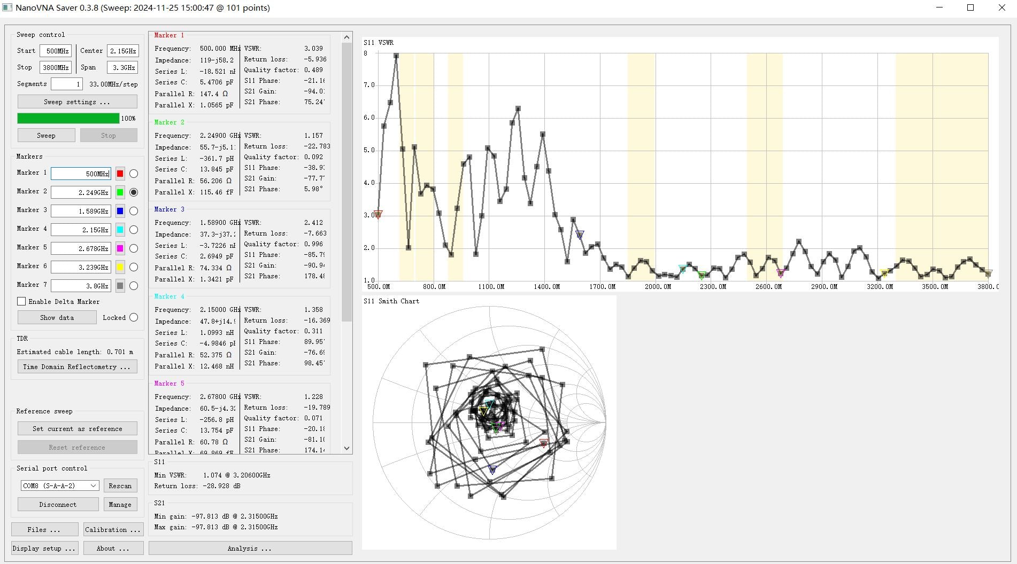Click the Marker 2 frequency field
The width and height of the screenshot is (1017, 564).
81,192
